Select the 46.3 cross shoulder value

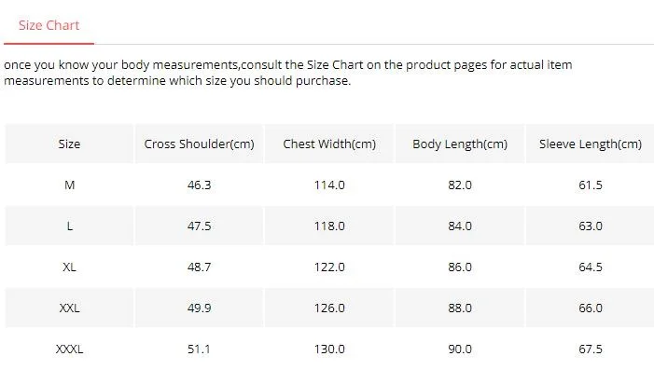click(x=199, y=185)
